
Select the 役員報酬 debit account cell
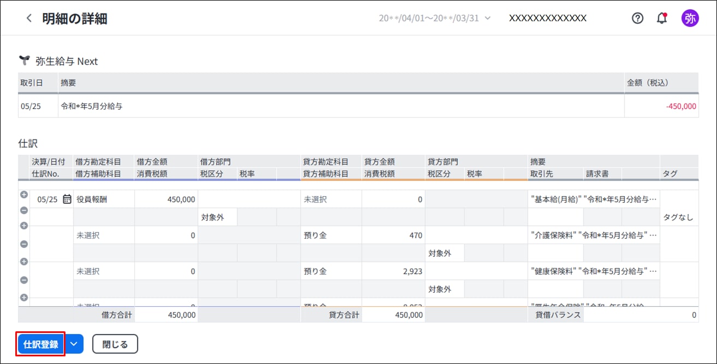pos(104,199)
